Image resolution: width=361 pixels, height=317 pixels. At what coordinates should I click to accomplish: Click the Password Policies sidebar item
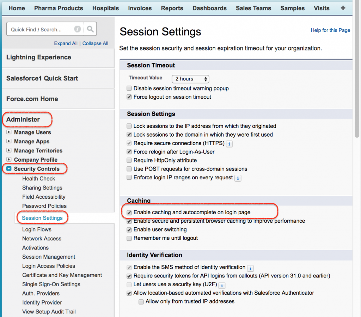44,206
